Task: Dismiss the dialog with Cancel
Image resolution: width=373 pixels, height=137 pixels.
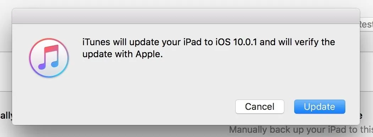Action: 260,107
